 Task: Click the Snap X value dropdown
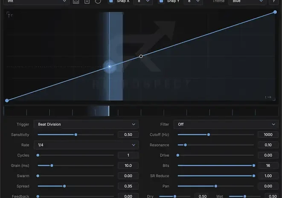pos(143,2)
